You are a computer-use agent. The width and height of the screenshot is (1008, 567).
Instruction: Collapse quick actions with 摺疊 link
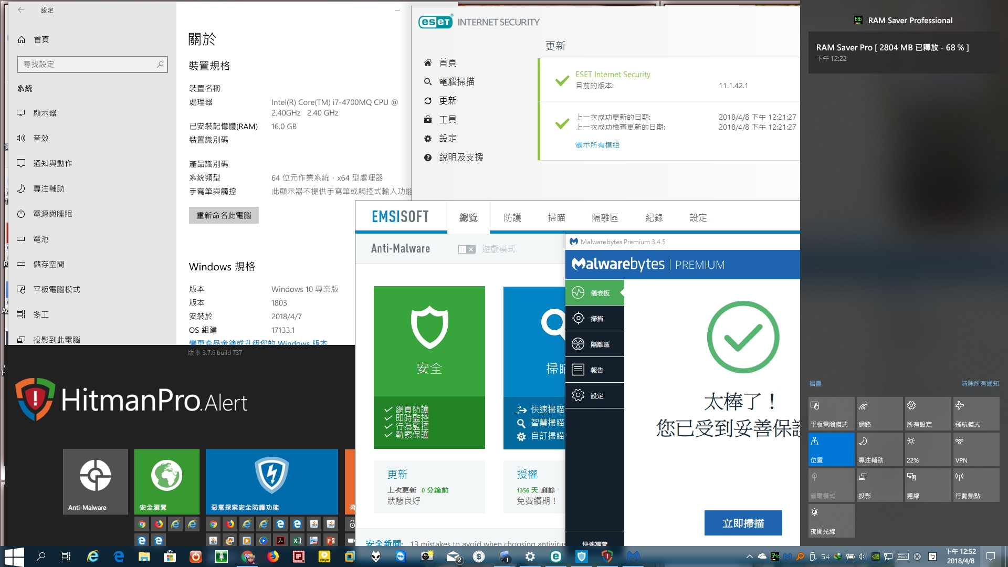815,384
